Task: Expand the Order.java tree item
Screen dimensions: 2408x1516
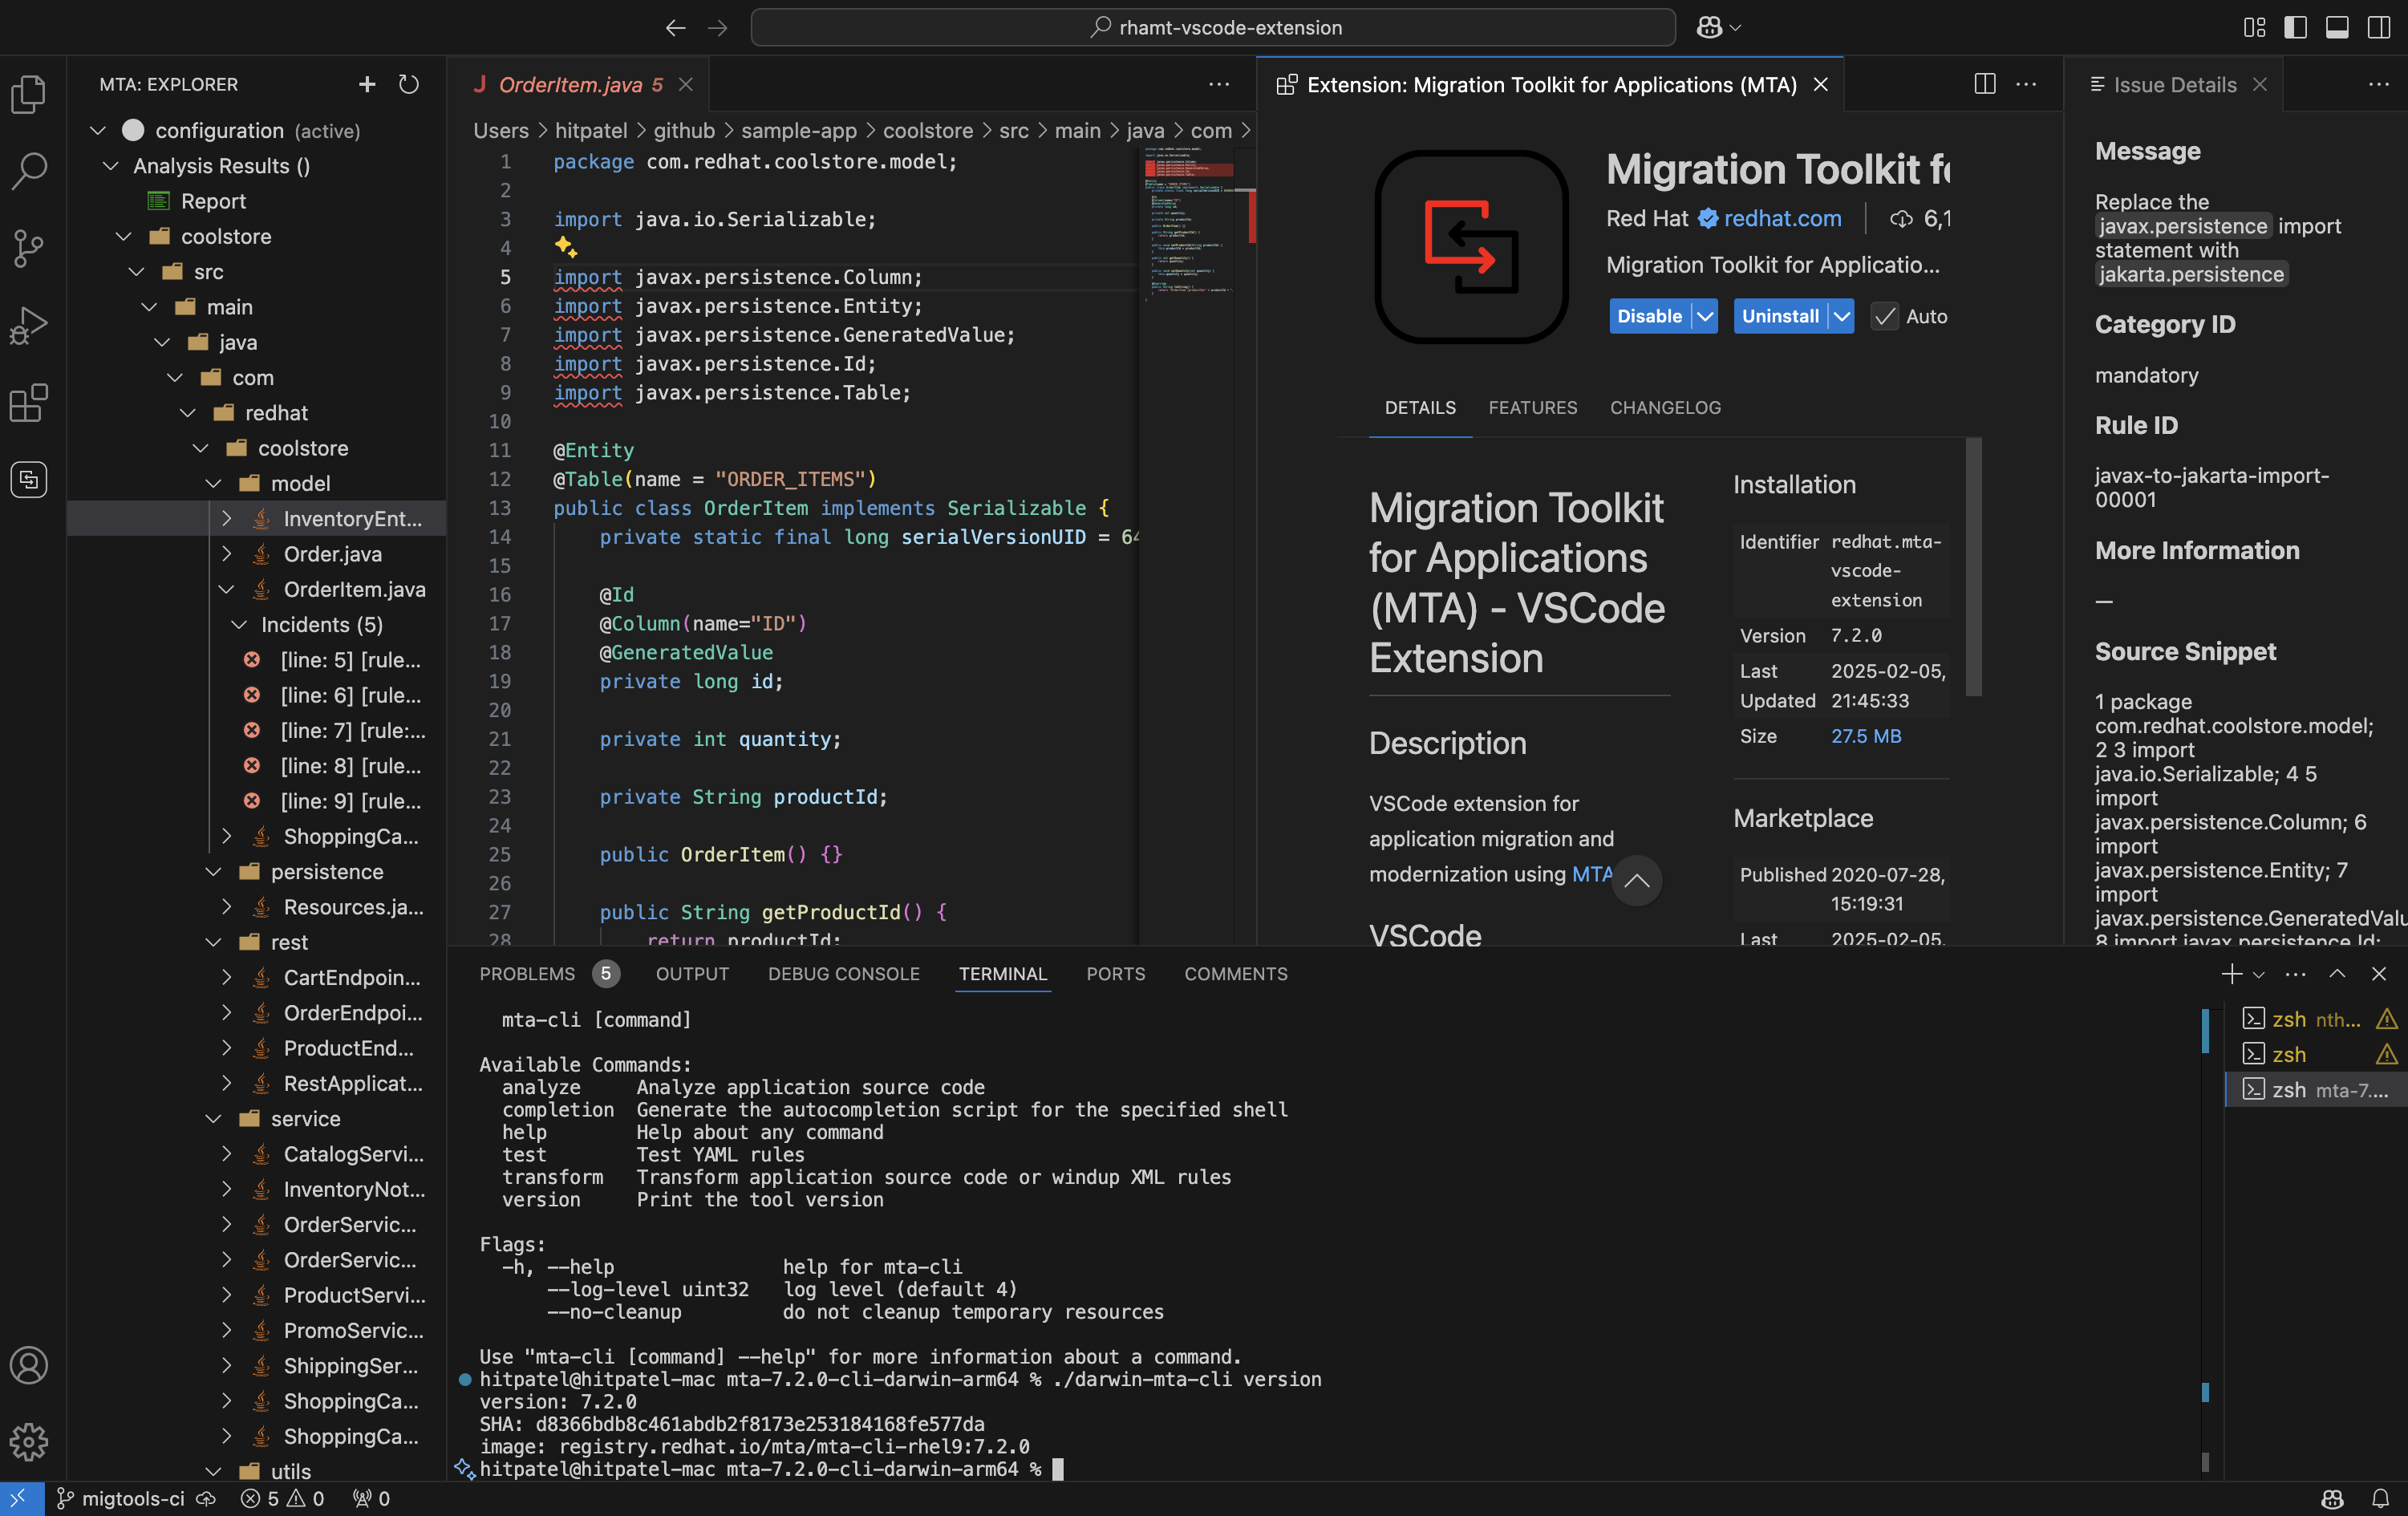Action: [227, 554]
